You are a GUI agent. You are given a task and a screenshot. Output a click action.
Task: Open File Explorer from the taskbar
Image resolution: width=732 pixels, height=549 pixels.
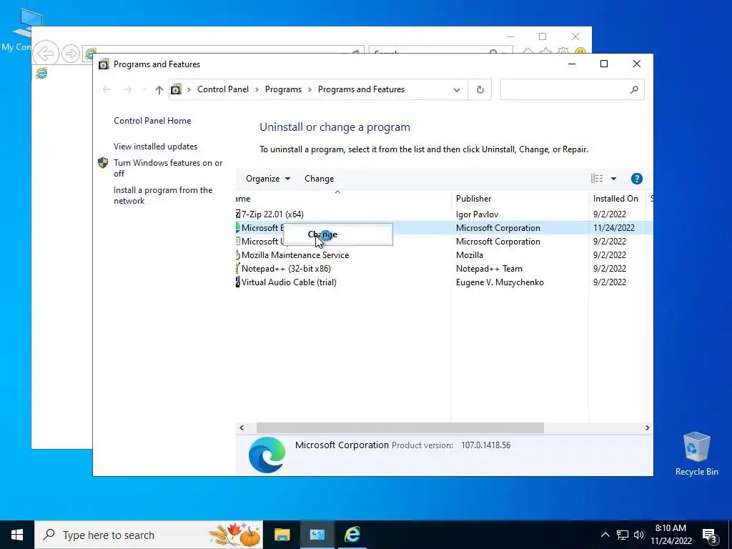point(282,535)
